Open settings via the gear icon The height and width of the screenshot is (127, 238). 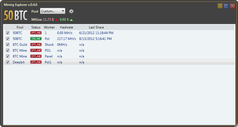[71, 11]
